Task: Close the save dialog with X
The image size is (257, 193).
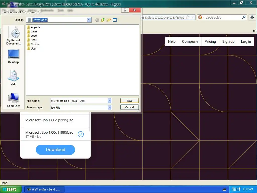Action: (x=135, y=10)
